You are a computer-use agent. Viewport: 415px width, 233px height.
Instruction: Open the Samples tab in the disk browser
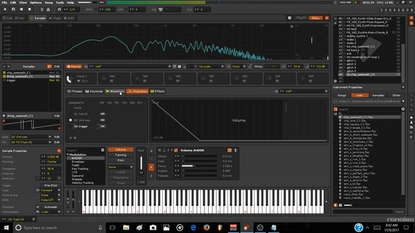click(x=377, y=95)
